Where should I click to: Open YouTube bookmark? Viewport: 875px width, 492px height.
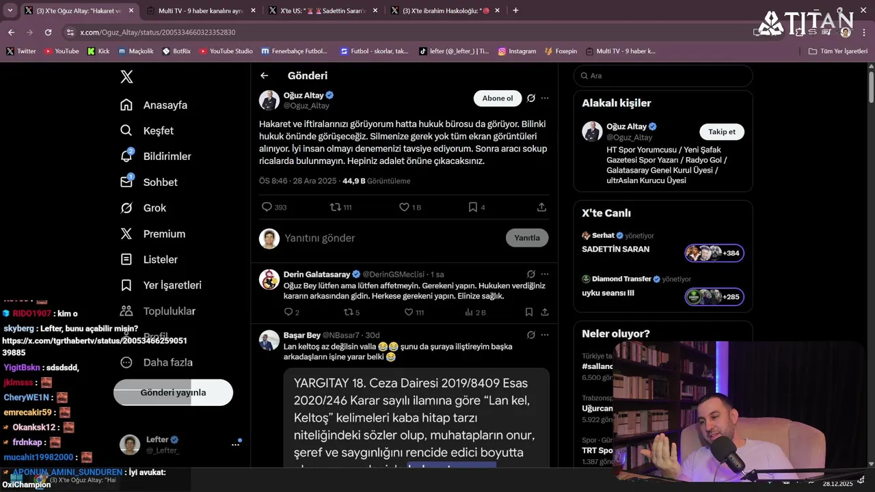pyautogui.click(x=62, y=51)
